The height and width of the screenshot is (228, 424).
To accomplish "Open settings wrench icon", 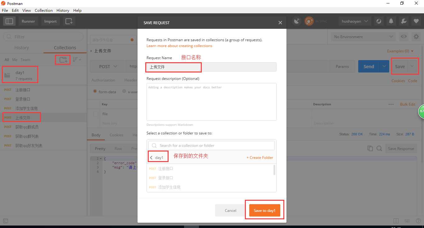I will tap(404, 21).
